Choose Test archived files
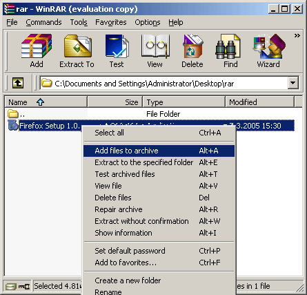The image size is (307, 295). 159,174
